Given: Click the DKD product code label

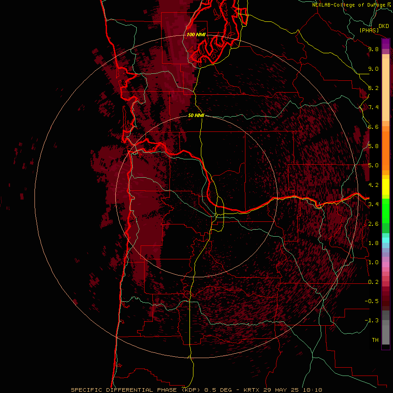Looking at the screenshot, I should tap(384, 26).
